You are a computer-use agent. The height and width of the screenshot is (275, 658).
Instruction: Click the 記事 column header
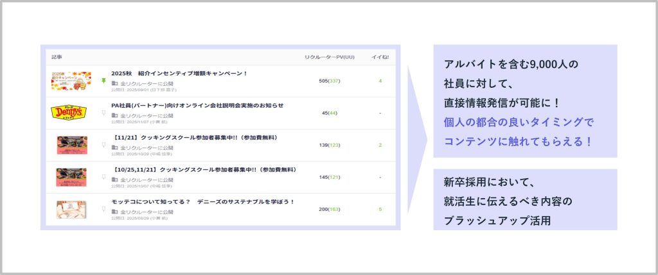57,57
